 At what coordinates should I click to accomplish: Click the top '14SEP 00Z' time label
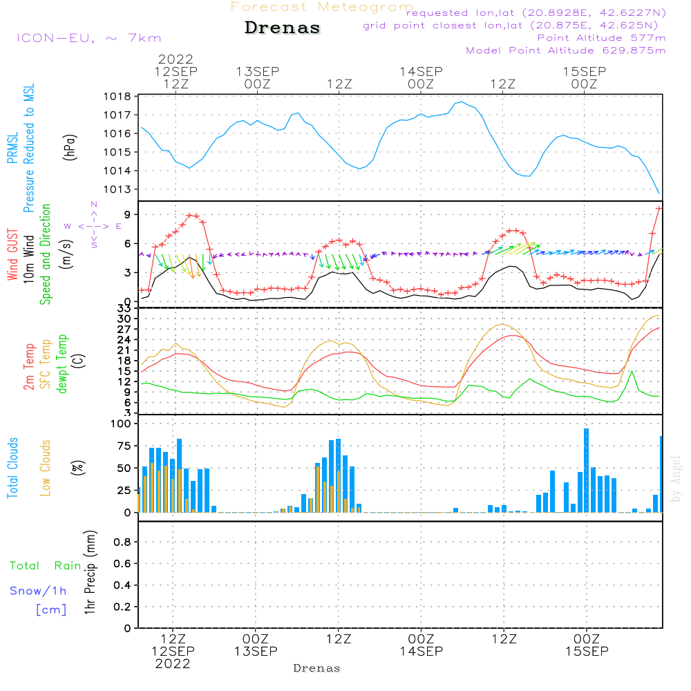(421, 77)
